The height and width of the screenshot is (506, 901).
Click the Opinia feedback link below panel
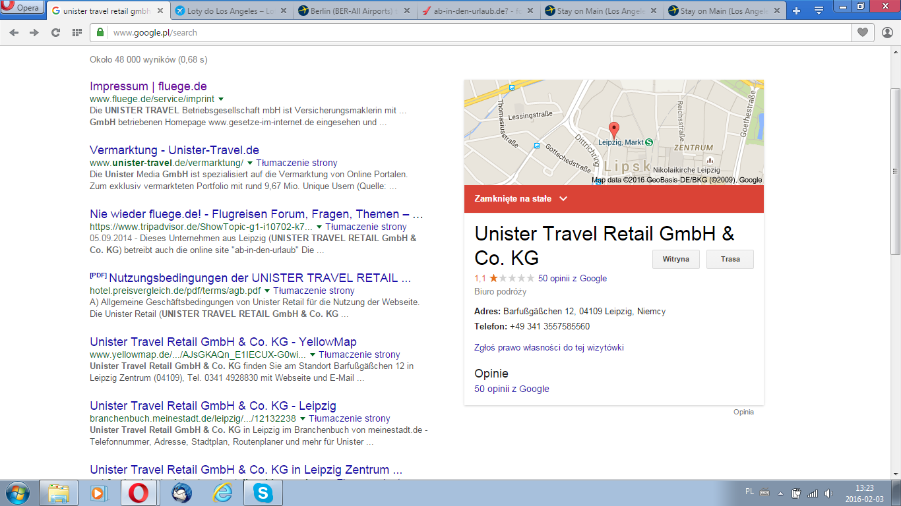click(x=743, y=412)
